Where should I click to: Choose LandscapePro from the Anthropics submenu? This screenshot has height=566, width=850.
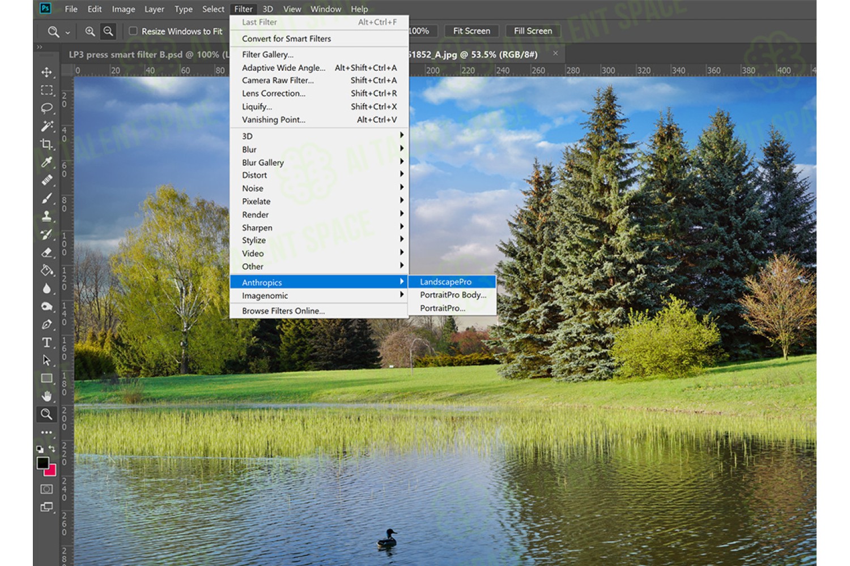[452, 282]
